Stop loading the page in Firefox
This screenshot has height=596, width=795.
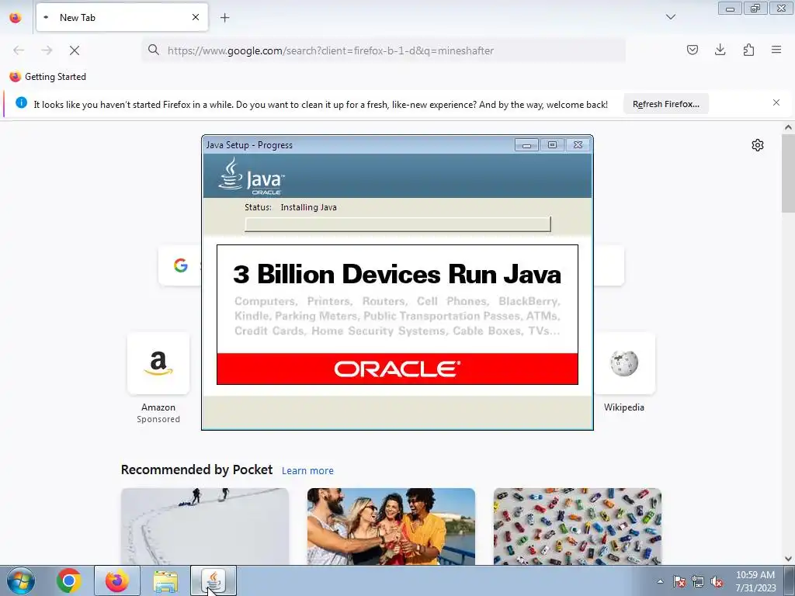coord(75,50)
